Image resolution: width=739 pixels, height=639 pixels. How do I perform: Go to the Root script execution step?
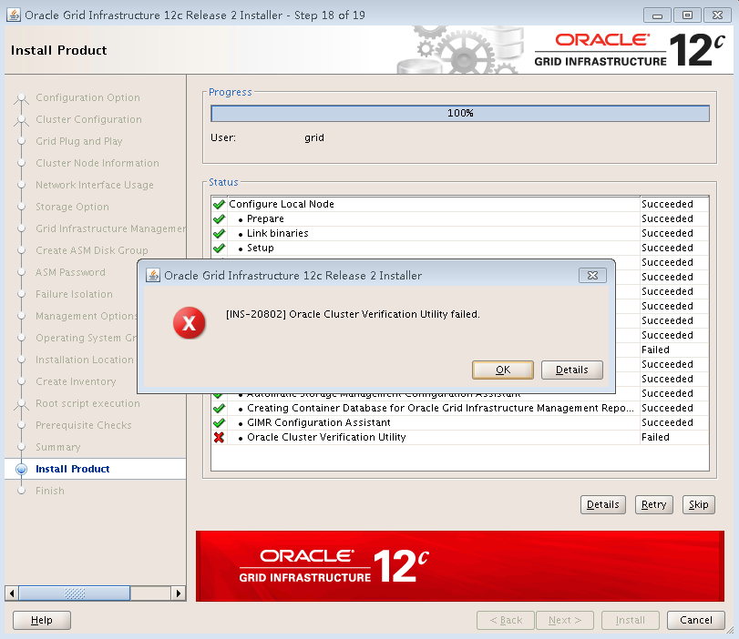(x=87, y=403)
